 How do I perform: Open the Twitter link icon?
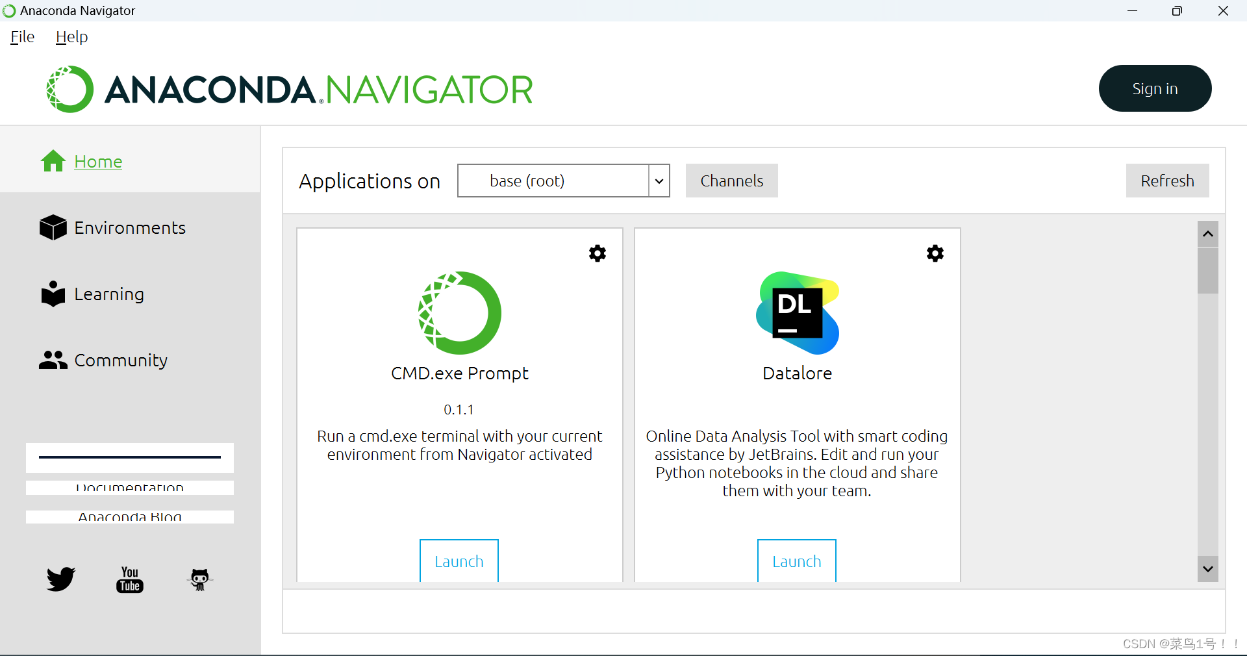(61, 579)
